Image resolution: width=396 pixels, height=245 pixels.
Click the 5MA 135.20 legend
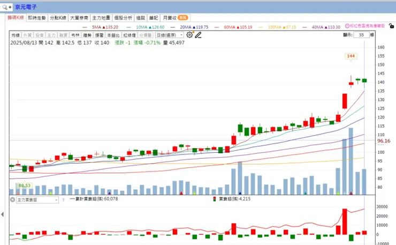click(100, 27)
